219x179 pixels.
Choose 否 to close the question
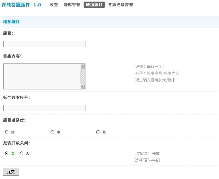click(22, 153)
